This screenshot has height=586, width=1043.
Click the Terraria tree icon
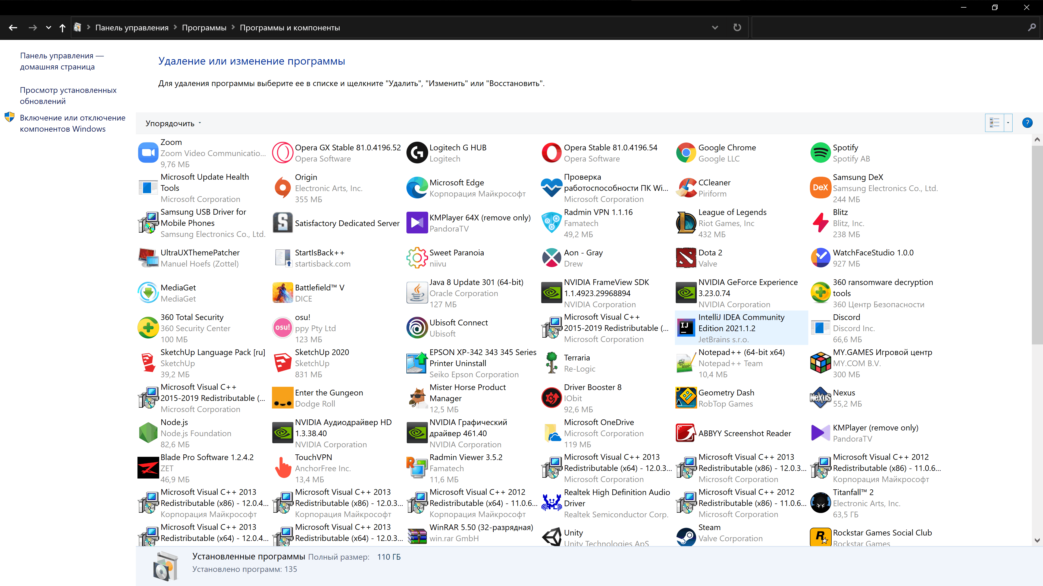click(552, 363)
